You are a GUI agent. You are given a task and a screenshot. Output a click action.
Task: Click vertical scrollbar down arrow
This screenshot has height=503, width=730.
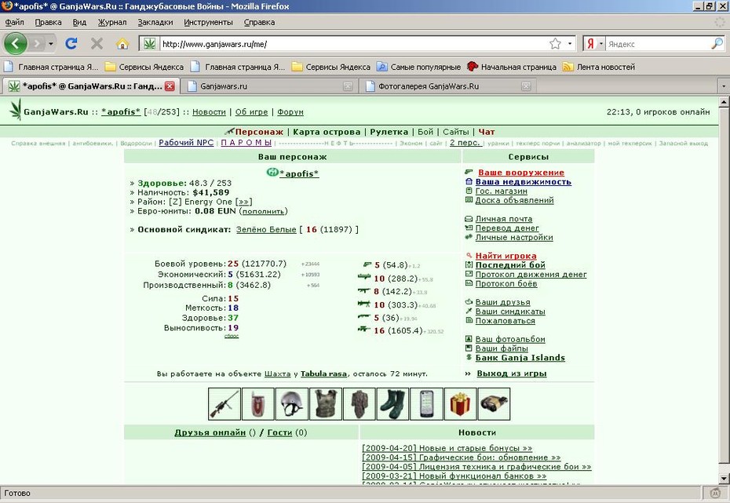724,479
